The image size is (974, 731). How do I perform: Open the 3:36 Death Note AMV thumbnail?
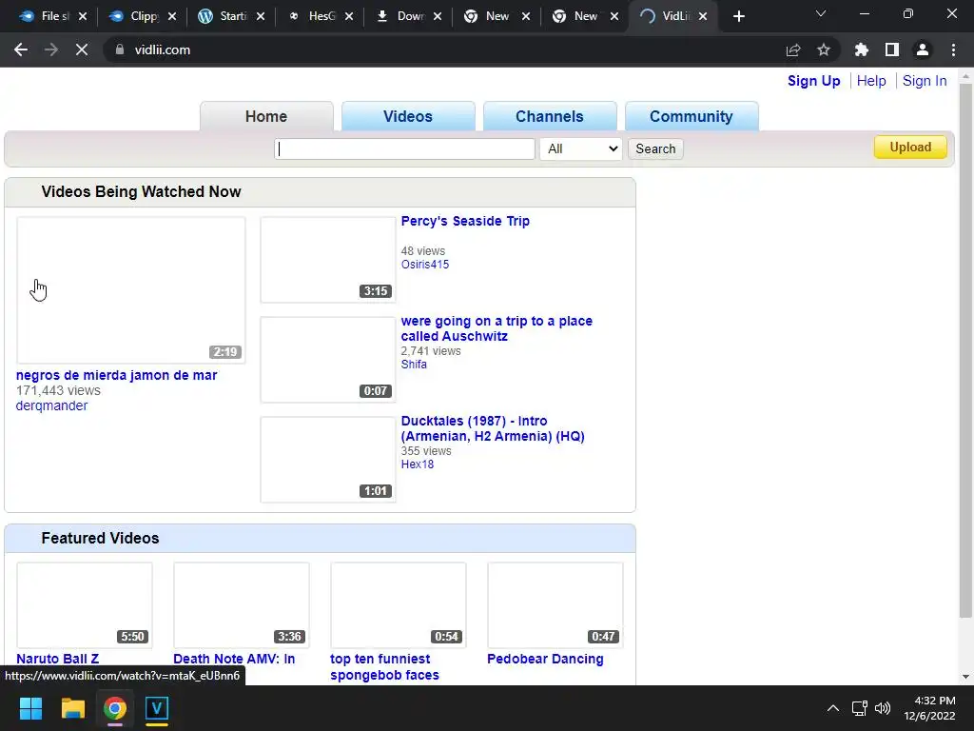(x=242, y=605)
